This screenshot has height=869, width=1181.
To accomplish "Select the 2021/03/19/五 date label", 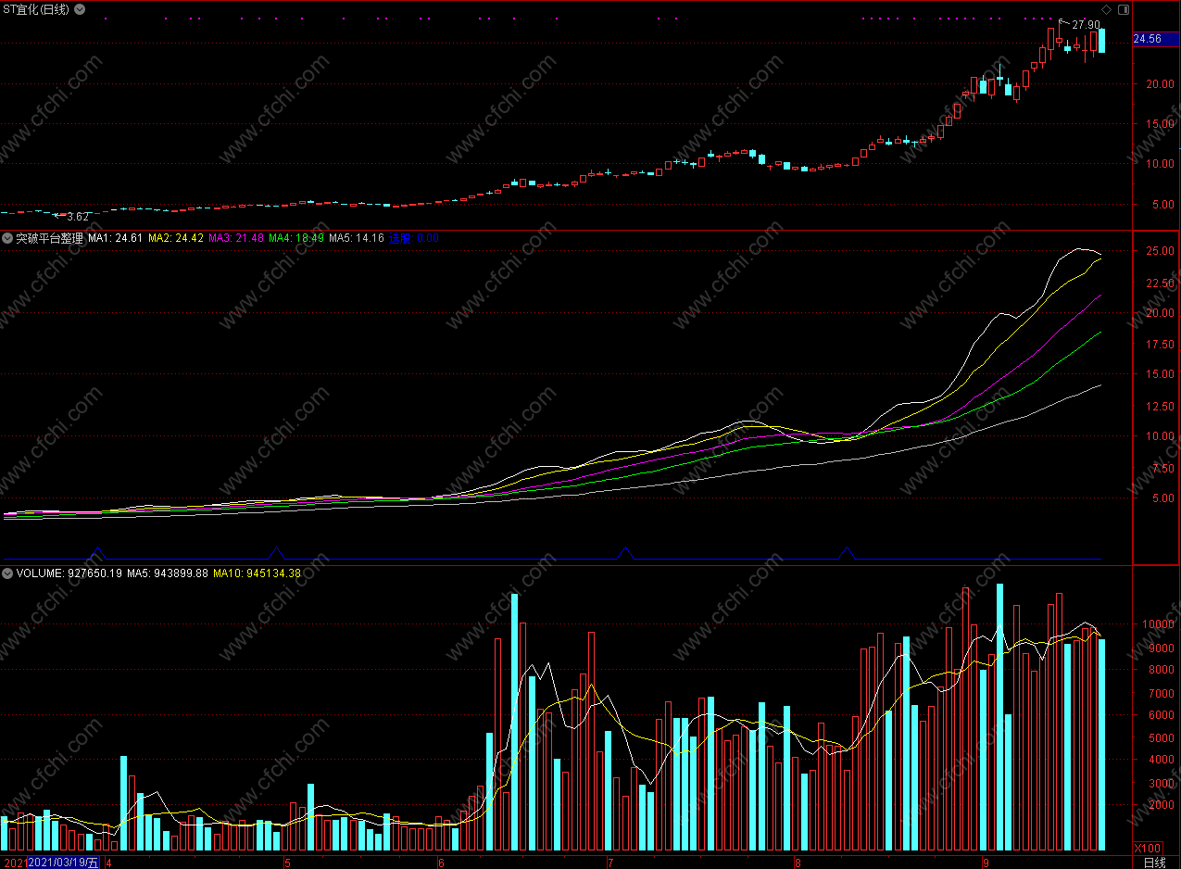I will (63, 863).
